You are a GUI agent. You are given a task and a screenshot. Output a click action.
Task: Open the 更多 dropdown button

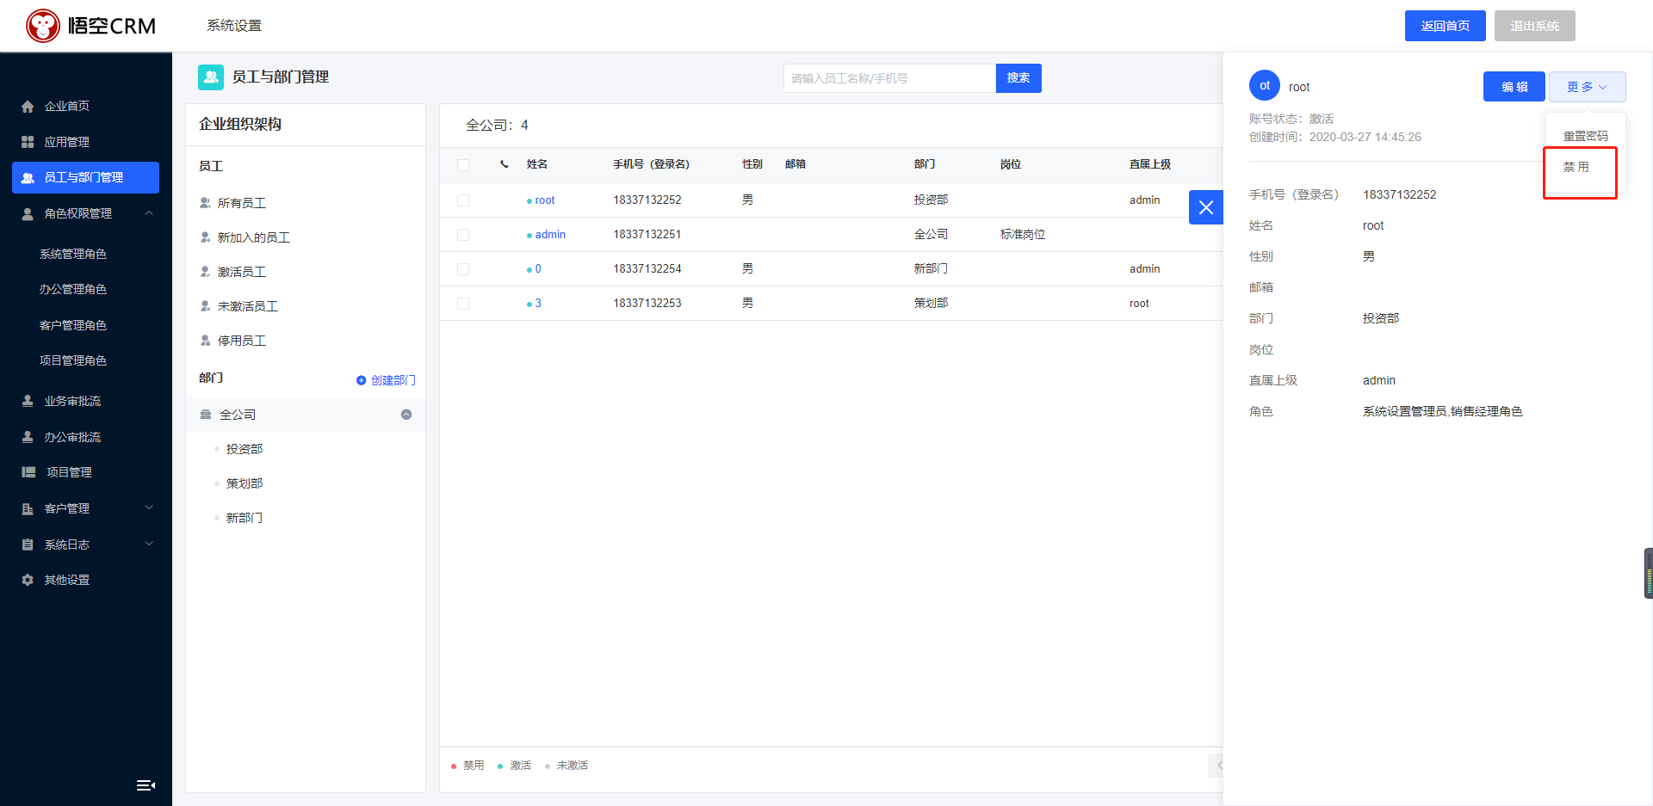[1587, 87]
